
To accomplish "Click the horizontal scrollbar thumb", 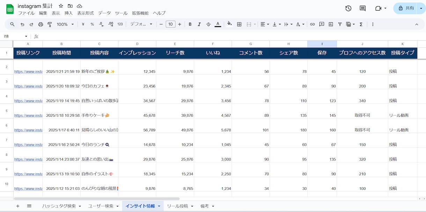I will [x=96, y=199].
